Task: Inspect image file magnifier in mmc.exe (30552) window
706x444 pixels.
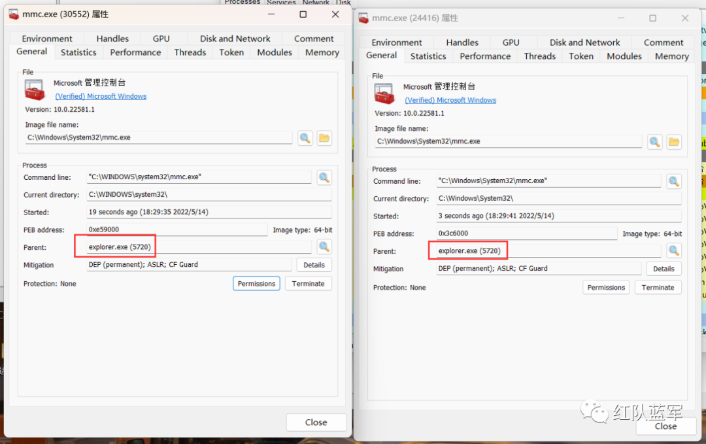Action: click(305, 138)
